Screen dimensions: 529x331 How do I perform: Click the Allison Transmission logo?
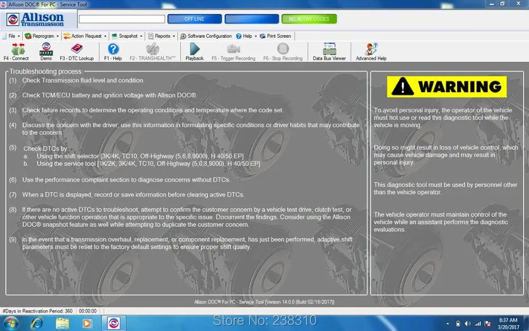[x=35, y=19]
